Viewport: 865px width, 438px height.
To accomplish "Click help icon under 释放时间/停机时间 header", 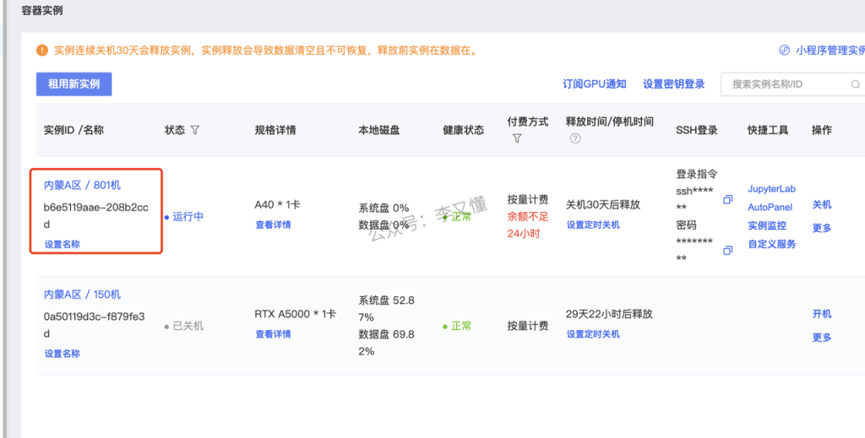I will tap(575, 138).
